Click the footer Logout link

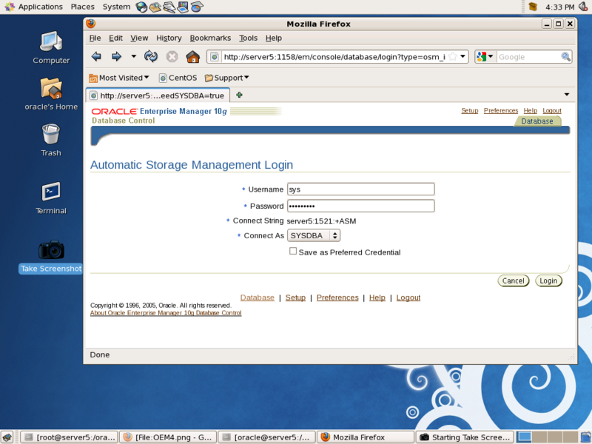point(408,297)
